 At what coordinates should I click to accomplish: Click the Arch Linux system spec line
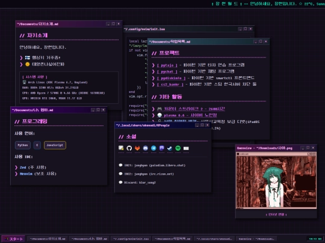click(55, 82)
